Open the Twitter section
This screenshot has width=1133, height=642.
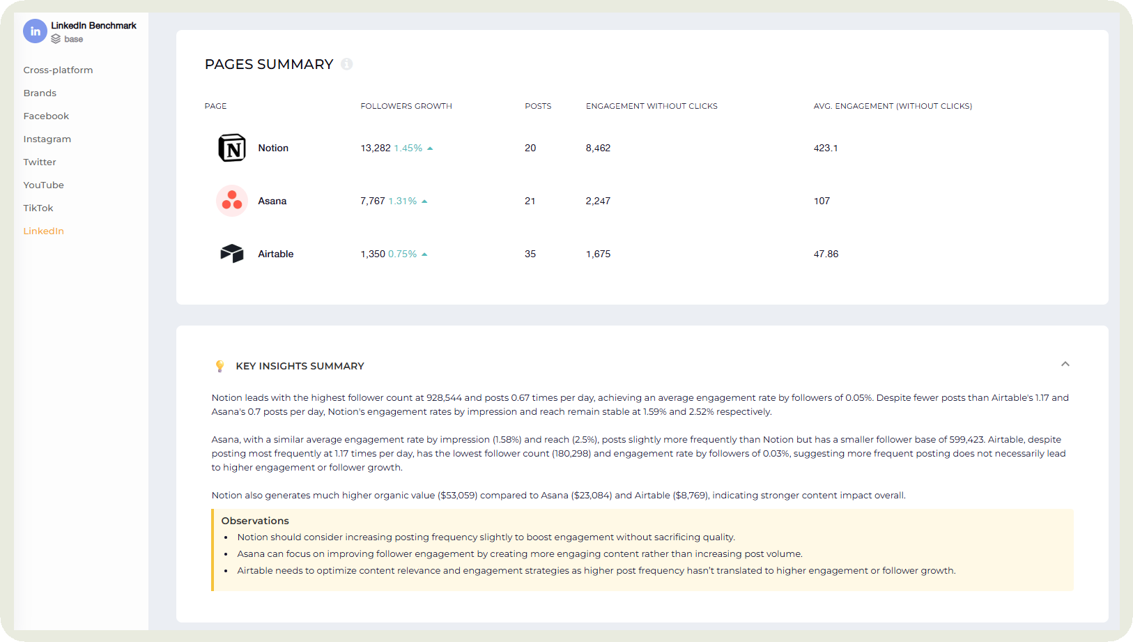click(39, 162)
